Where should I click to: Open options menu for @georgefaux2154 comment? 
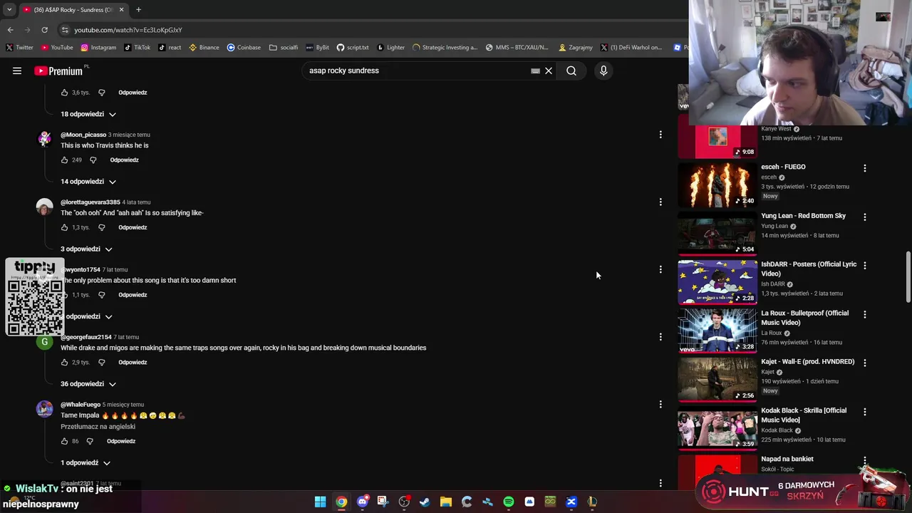click(660, 336)
